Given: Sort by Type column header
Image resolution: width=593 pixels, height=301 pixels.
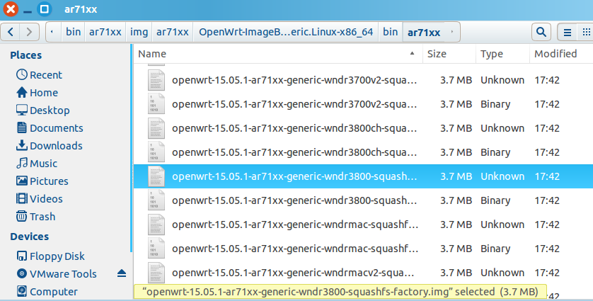Looking at the screenshot, I should (502, 54).
